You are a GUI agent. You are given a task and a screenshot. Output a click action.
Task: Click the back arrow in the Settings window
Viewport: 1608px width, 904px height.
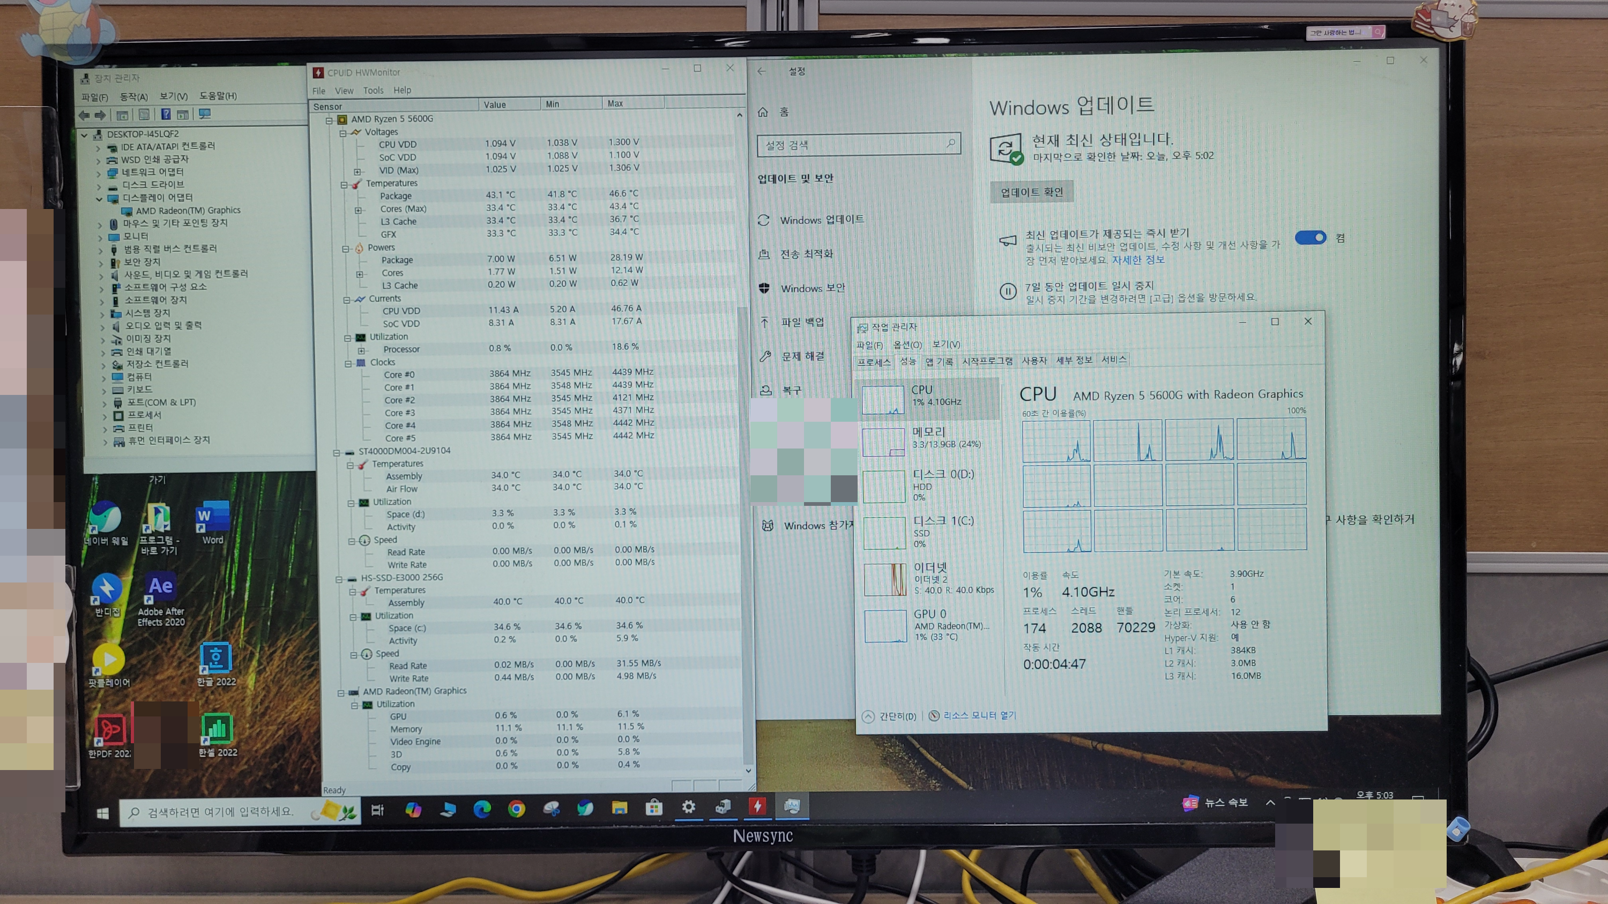tap(761, 71)
